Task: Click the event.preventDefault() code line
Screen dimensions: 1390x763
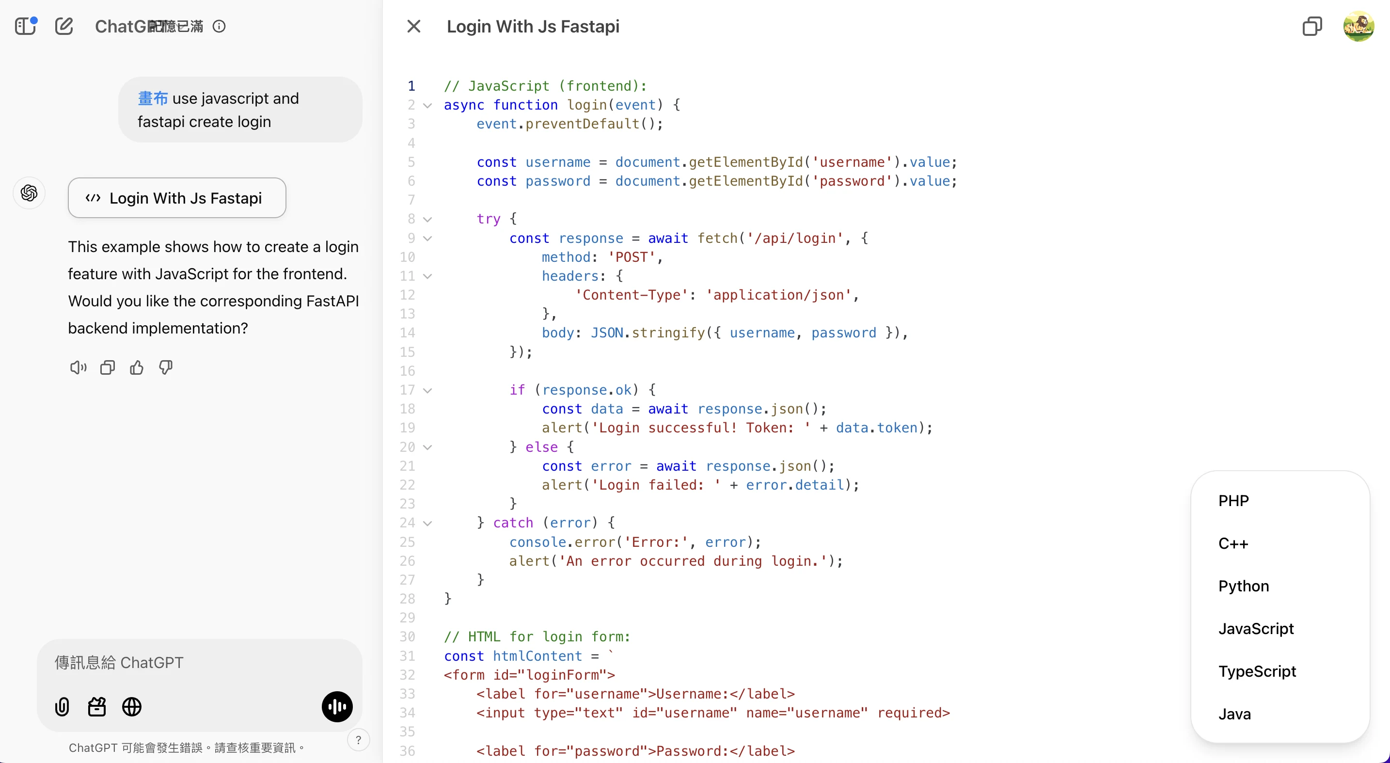Action: pos(569,124)
